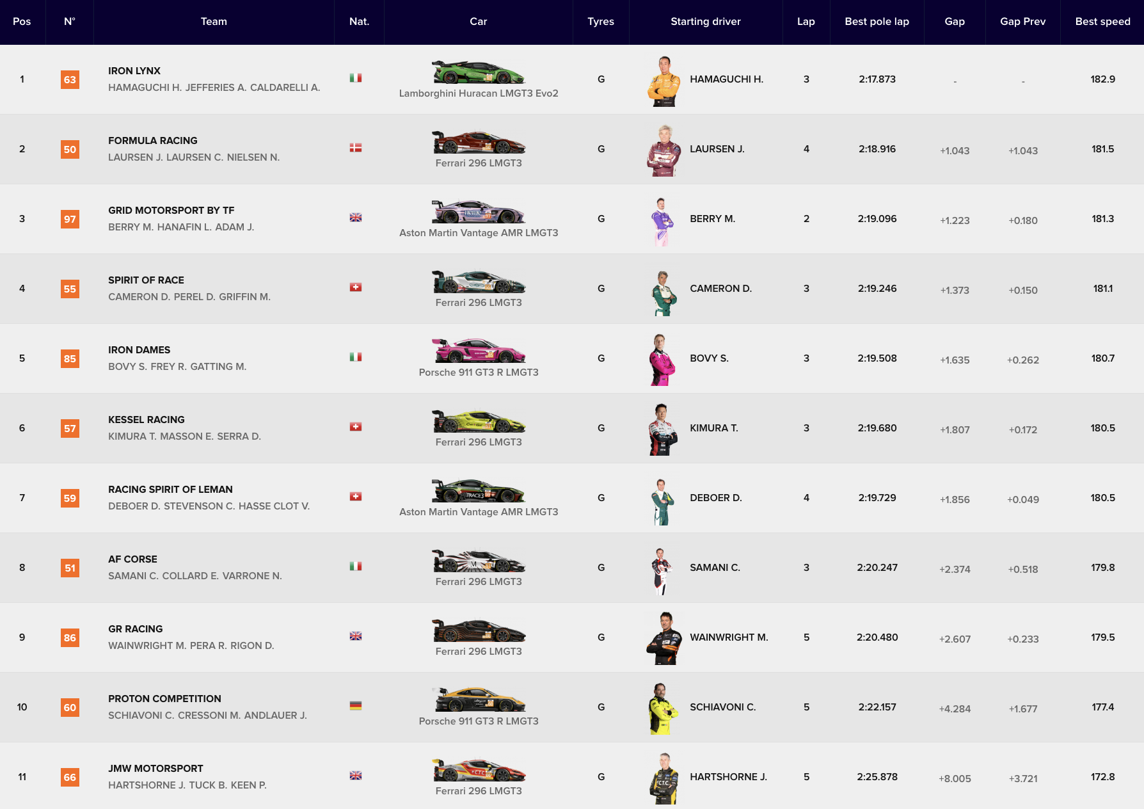
Task: Click the Italian flag in AF Corse row
Action: (356, 566)
